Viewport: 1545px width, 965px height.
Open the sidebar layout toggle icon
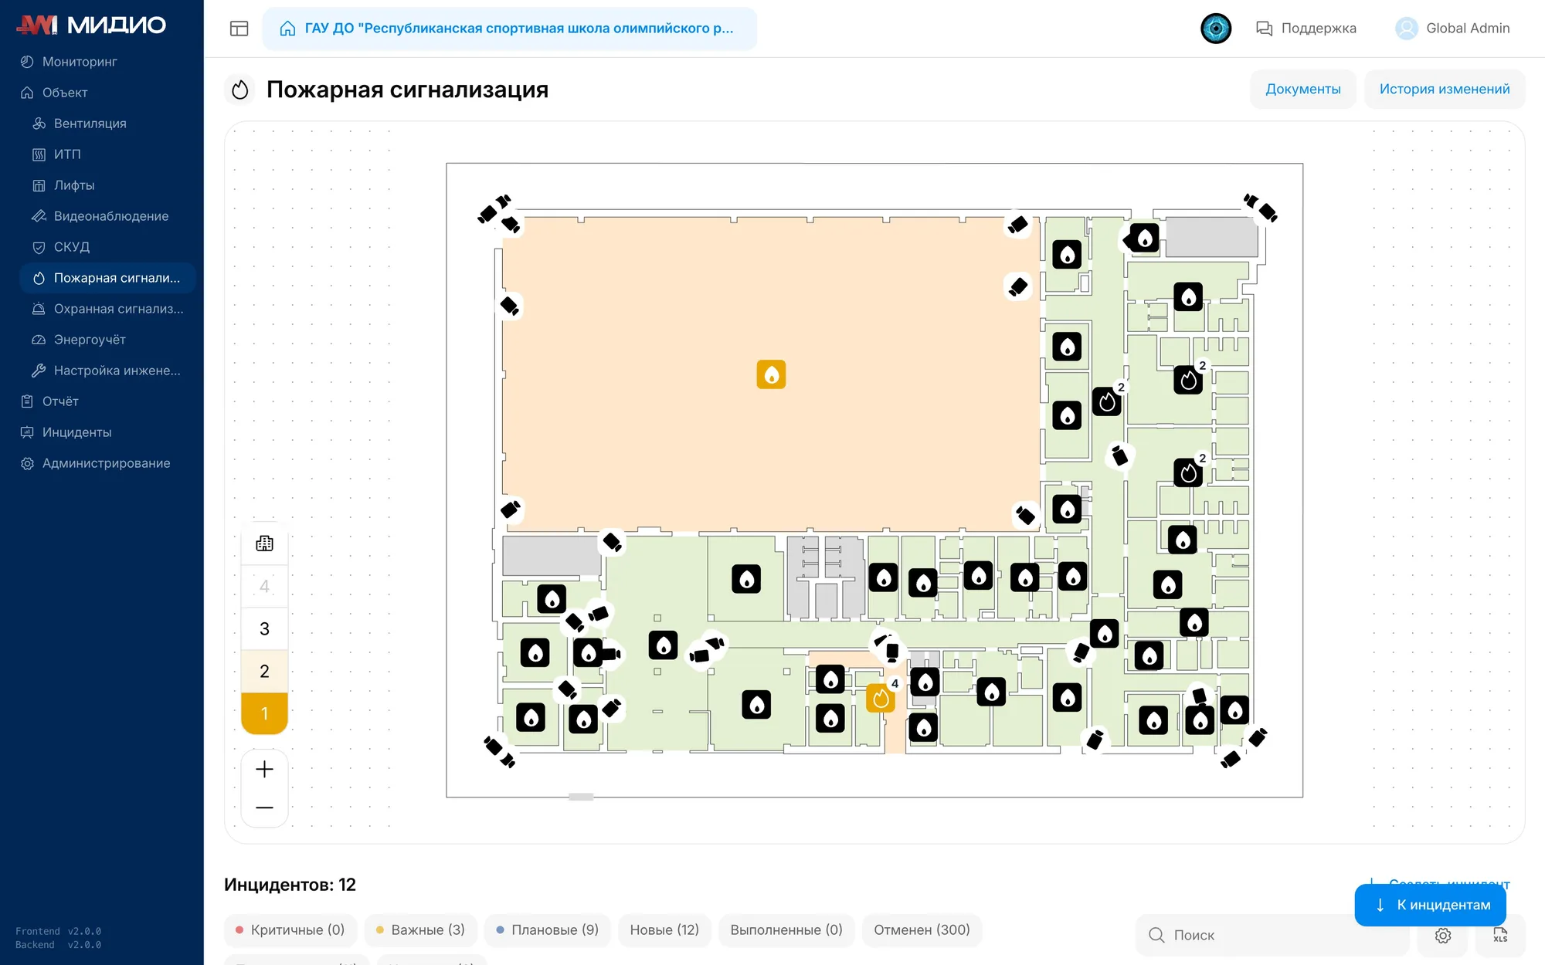pyautogui.click(x=239, y=29)
